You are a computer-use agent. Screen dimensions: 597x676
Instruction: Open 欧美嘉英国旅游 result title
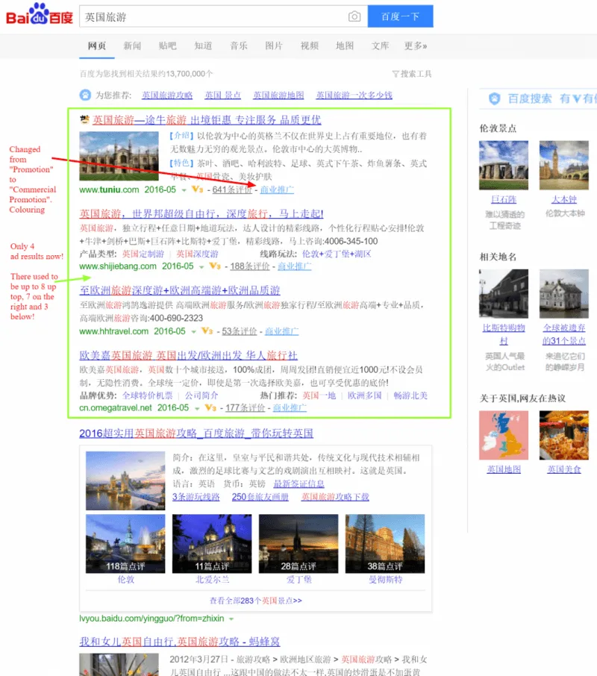click(x=188, y=356)
